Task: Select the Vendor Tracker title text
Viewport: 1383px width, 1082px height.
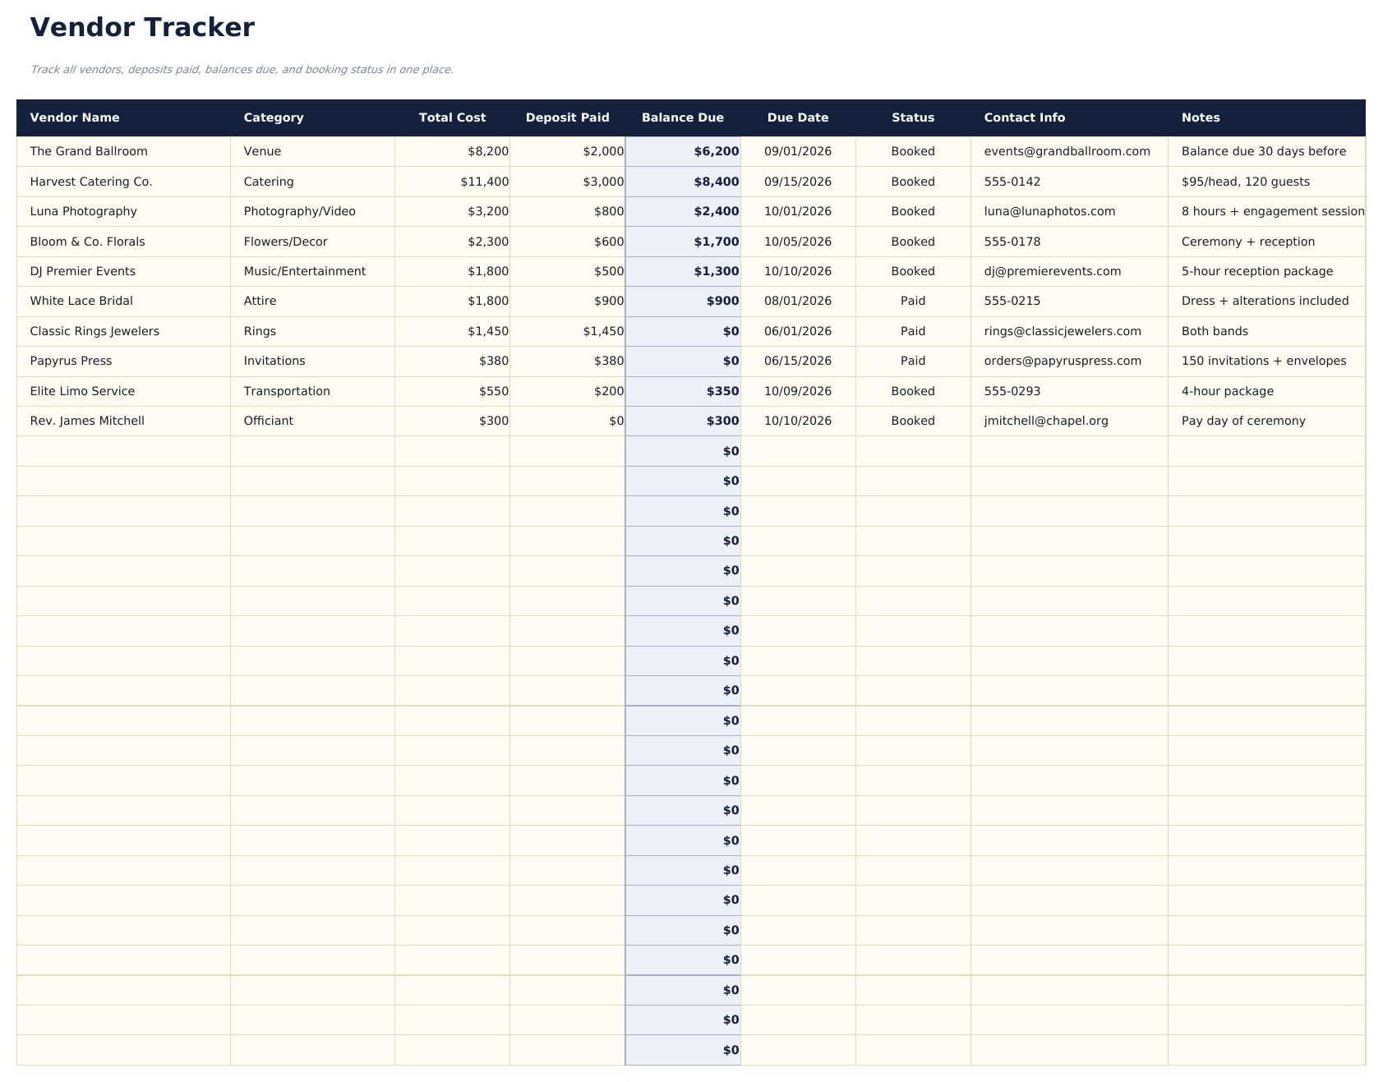Action: [141, 27]
